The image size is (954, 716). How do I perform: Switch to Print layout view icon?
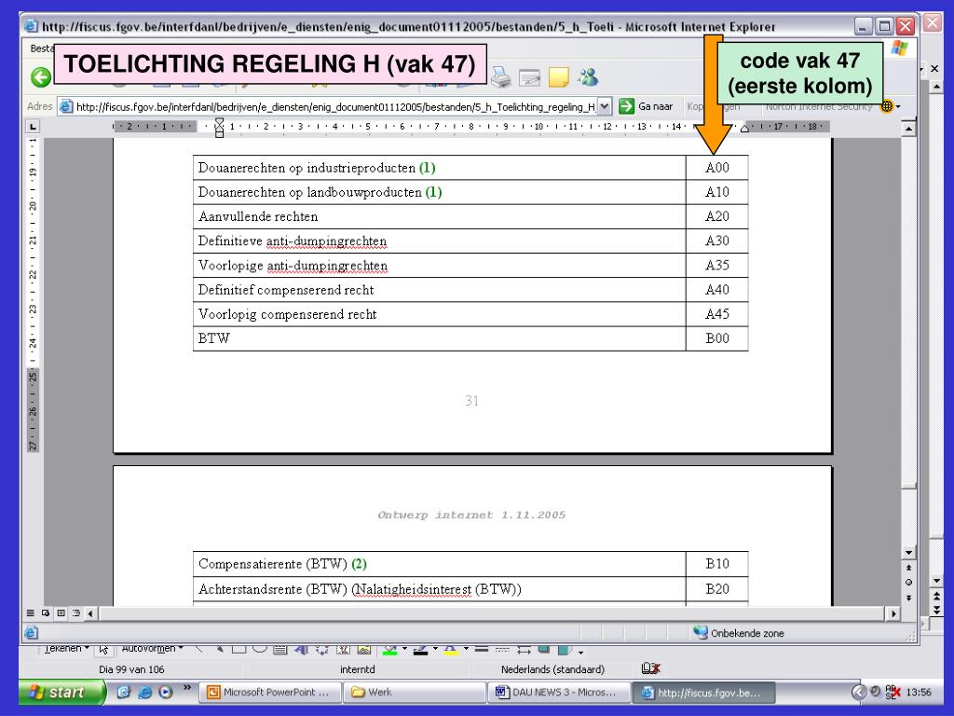tap(61, 613)
